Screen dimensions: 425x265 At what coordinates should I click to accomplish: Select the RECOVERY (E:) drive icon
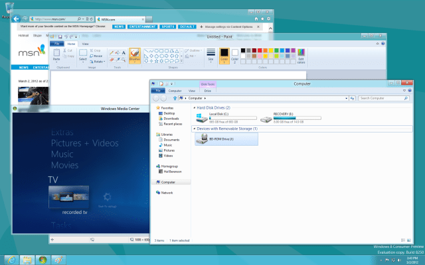pyautogui.click(x=267, y=119)
